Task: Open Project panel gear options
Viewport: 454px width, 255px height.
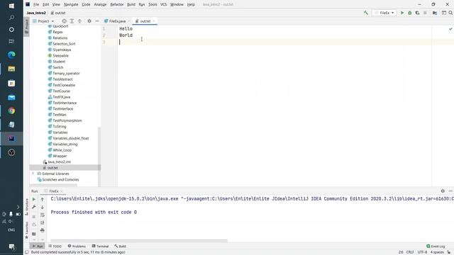Action: (89, 21)
